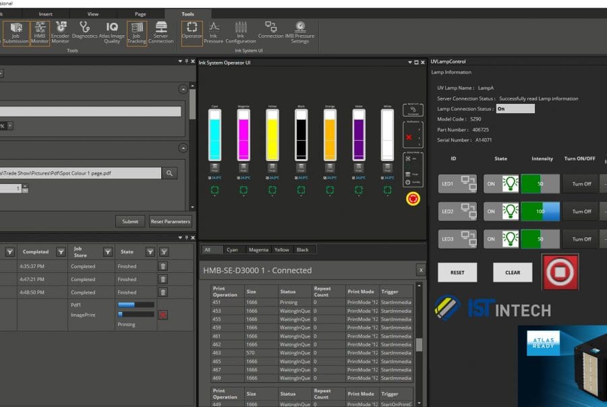Switch to the Page ribbon tab
The width and height of the screenshot is (607, 407).
[x=140, y=13]
